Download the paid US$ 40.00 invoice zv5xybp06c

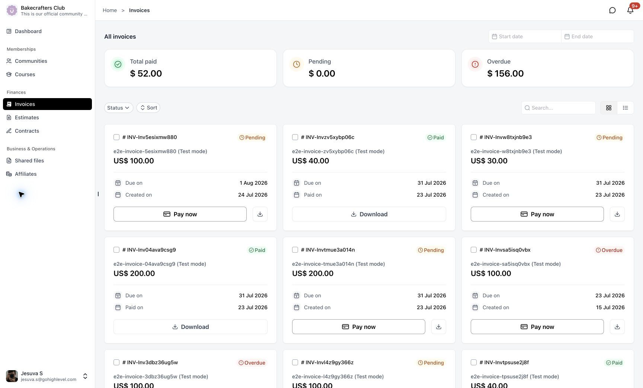coord(369,214)
